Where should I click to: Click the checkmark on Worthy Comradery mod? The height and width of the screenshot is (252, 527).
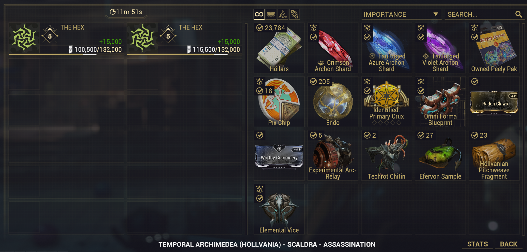coord(260,135)
